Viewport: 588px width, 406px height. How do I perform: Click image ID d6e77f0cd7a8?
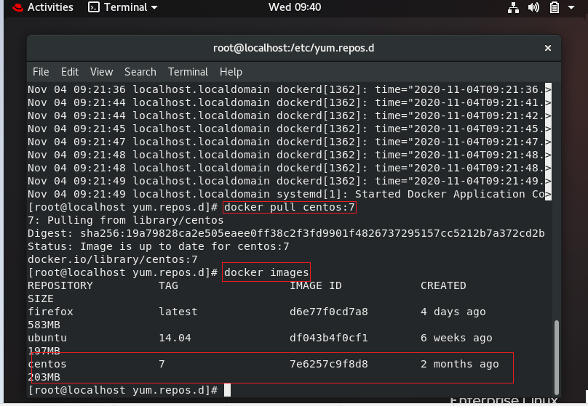point(328,312)
